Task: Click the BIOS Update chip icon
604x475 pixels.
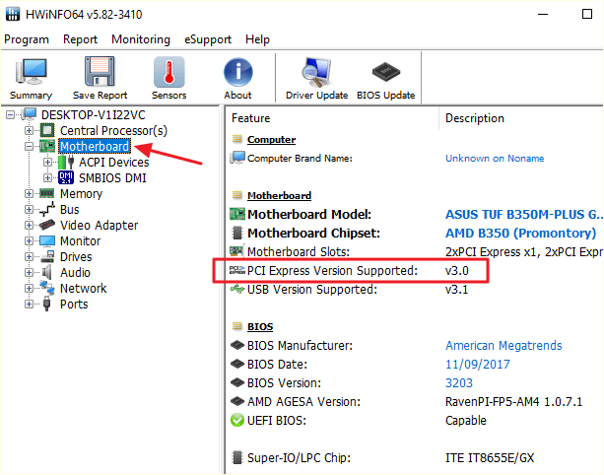Action: point(386,72)
